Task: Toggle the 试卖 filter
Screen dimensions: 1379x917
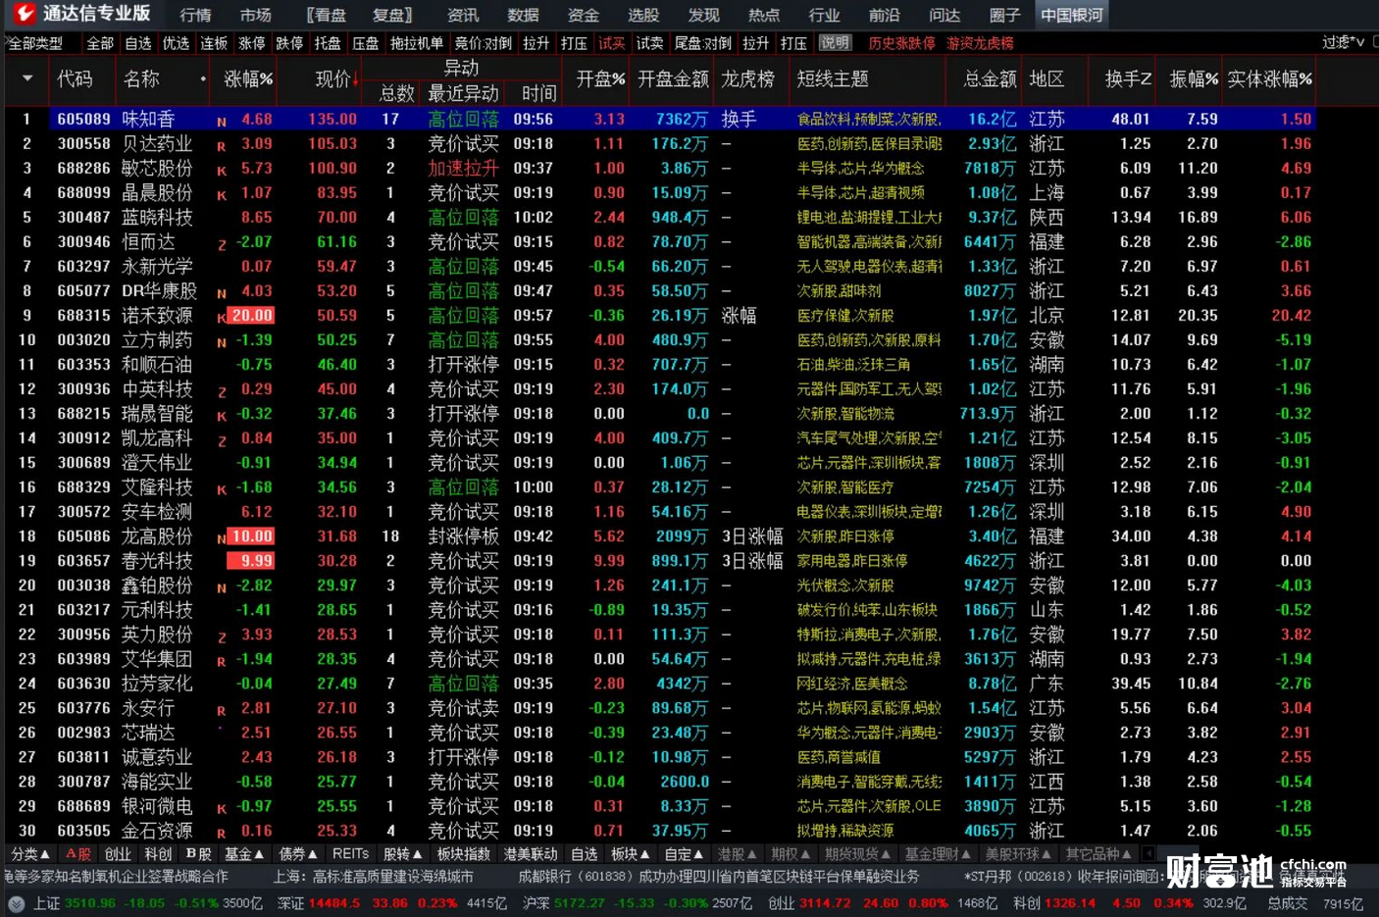Action: pyautogui.click(x=649, y=43)
